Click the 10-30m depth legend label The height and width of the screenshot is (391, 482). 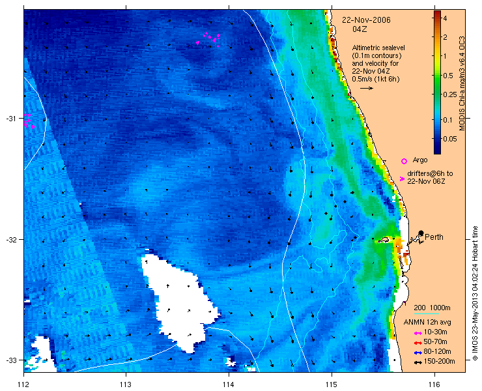click(x=435, y=332)
